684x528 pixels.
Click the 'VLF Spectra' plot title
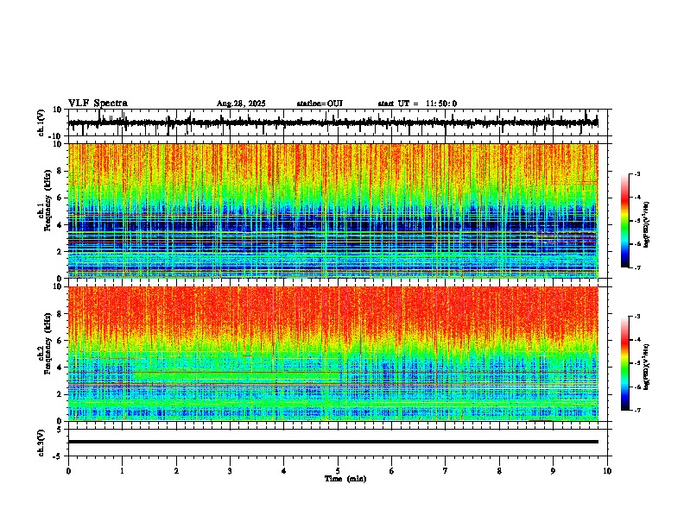98,104
